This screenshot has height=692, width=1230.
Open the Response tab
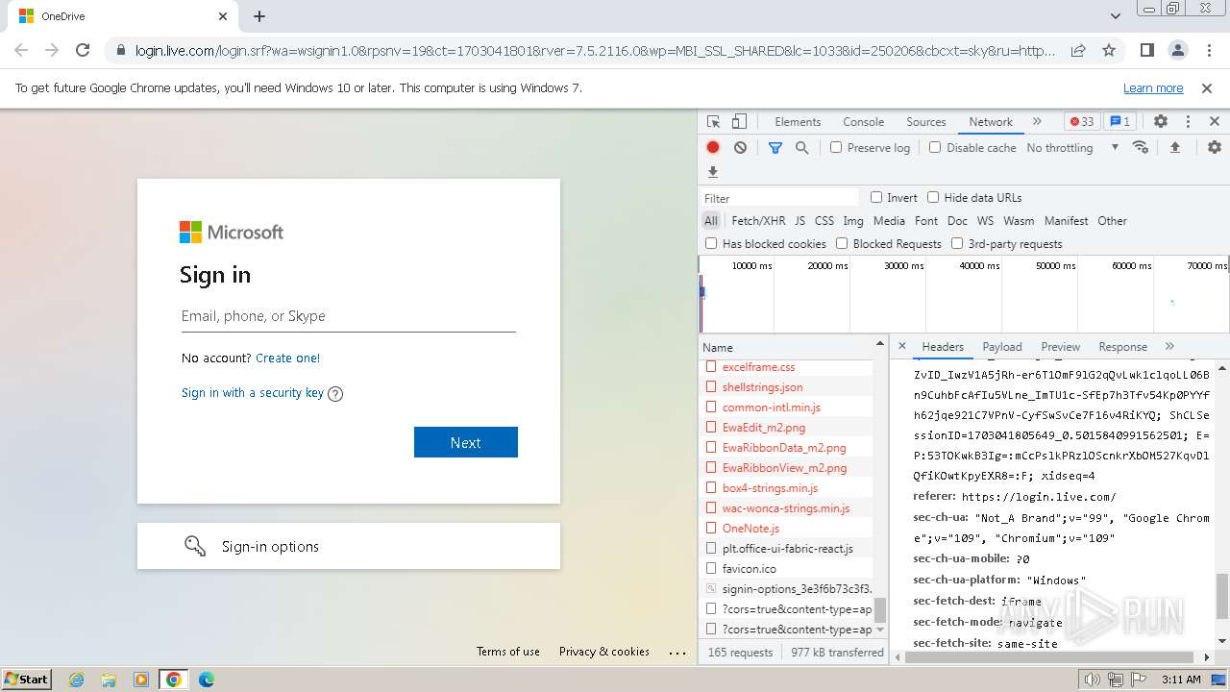pyautogui.click(x=1122, y=347)
